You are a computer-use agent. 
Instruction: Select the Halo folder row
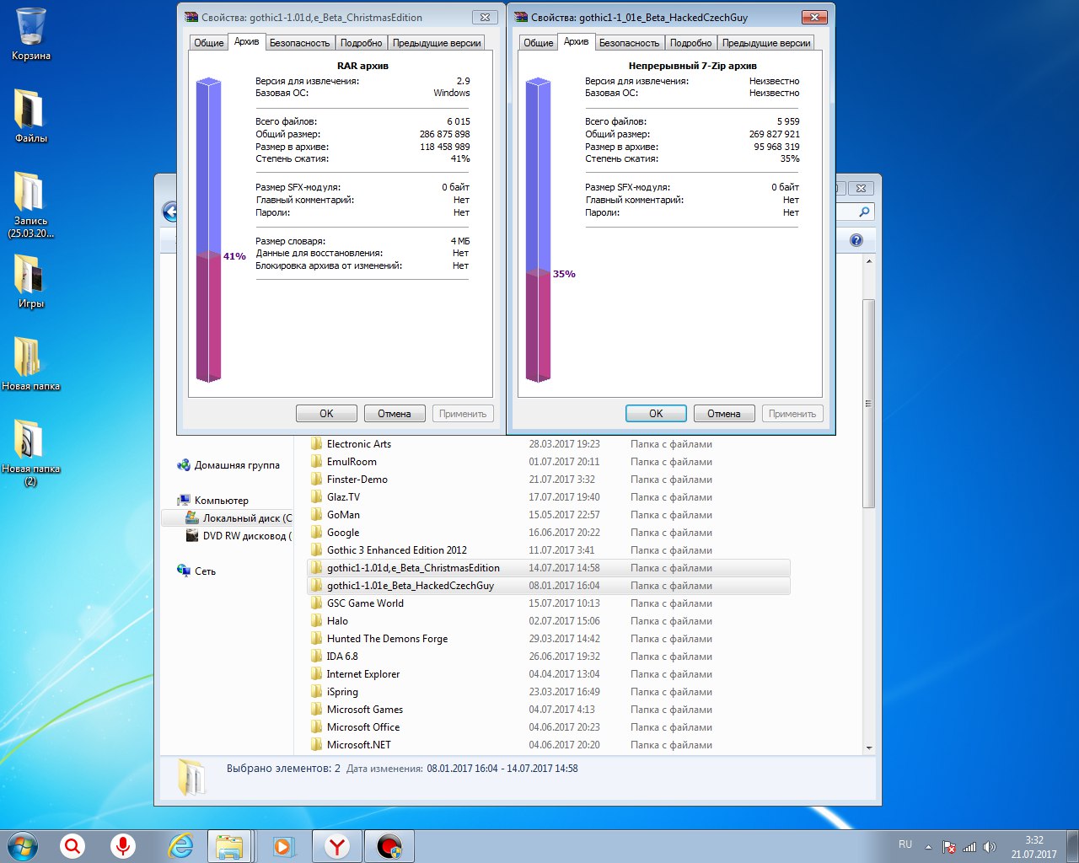(x=549, y=621)
